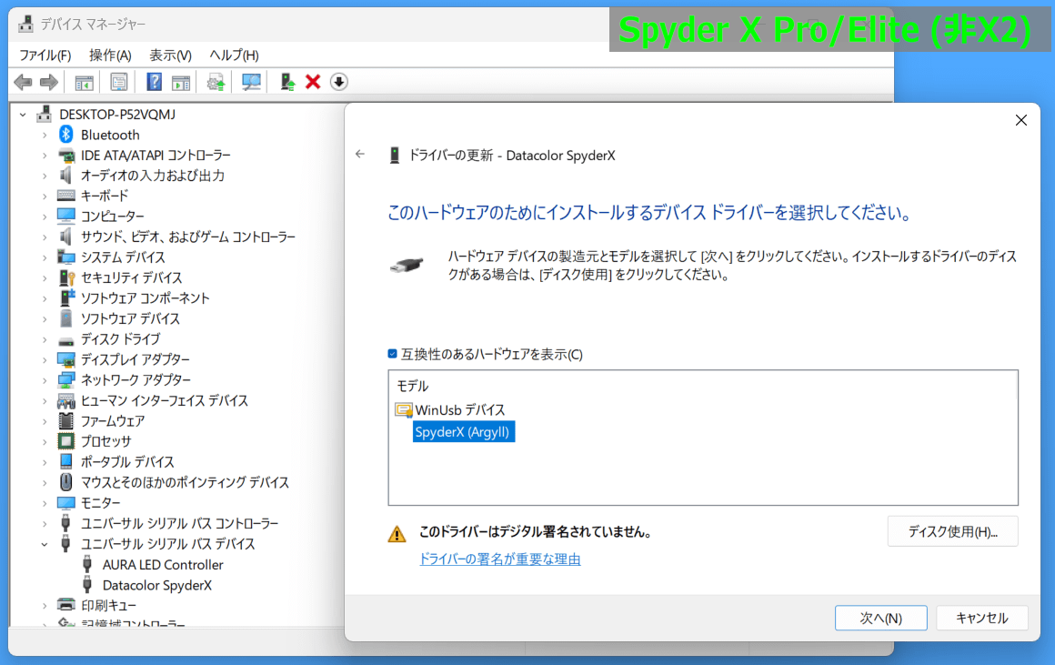1055x665 pixels.
Task: Click the モニター monitor icon
Action: click(65, 503)
